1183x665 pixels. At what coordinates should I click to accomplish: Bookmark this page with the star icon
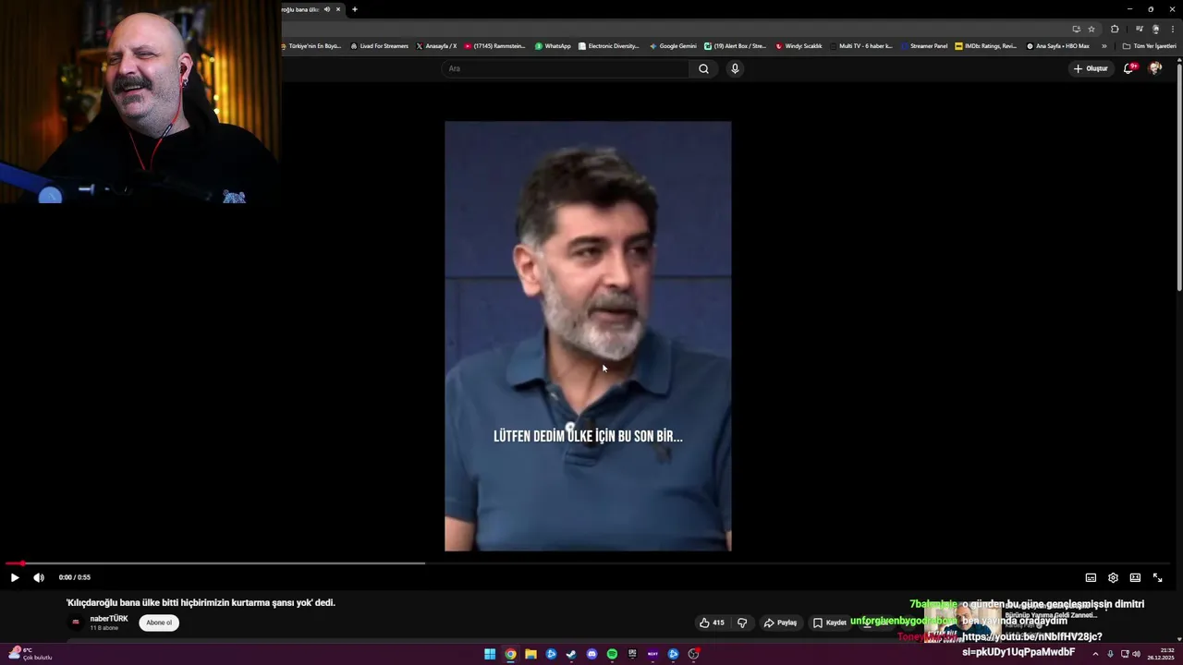point(1092,29)
